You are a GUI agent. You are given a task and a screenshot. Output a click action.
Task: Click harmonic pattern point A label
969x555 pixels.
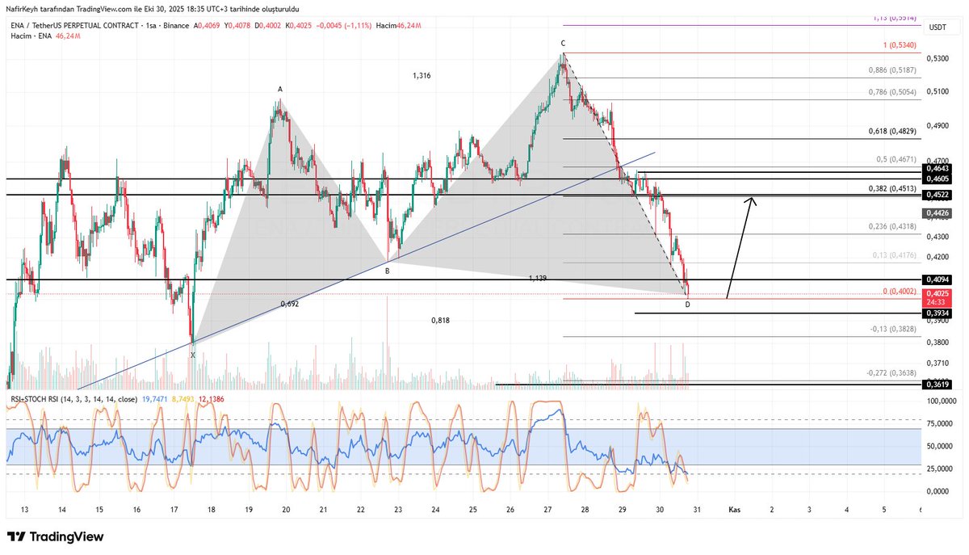click(x=280, y=89)
